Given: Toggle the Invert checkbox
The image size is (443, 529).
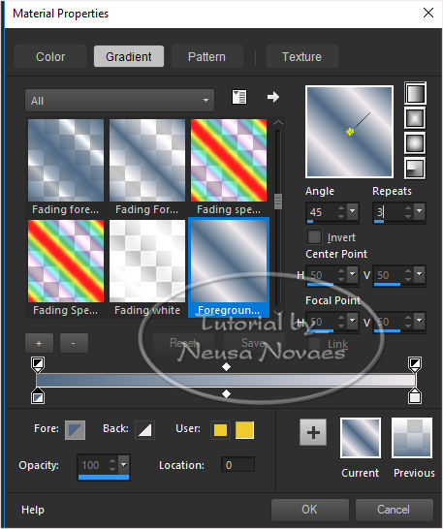Looking at the screenshot, I should (x=314, y=236).
